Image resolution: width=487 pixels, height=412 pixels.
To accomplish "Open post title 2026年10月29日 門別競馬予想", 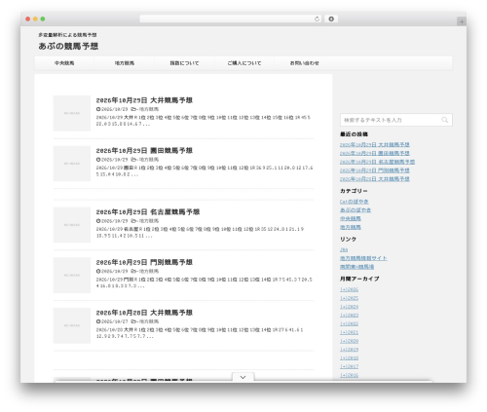I will [x=144, y=262].
